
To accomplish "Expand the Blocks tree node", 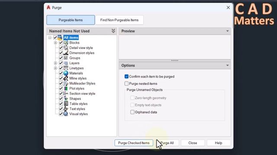I will click(55, 43).
